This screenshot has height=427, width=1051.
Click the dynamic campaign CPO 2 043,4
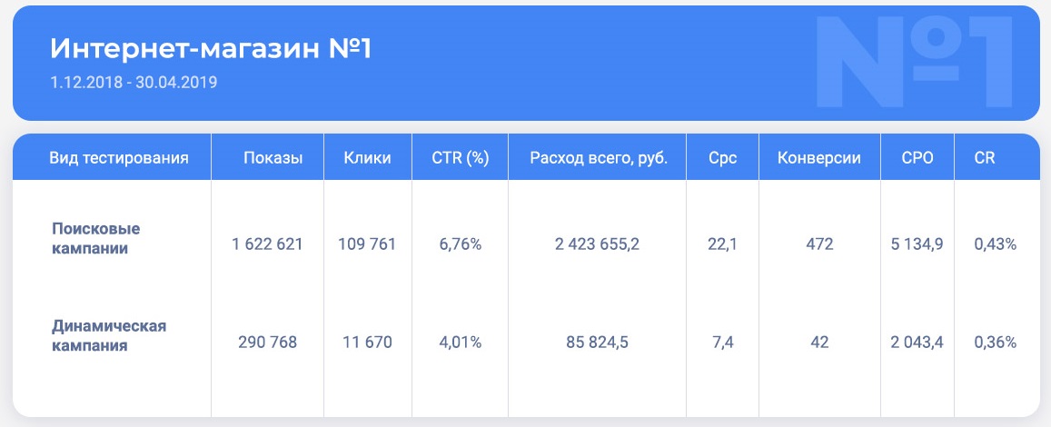917,343
